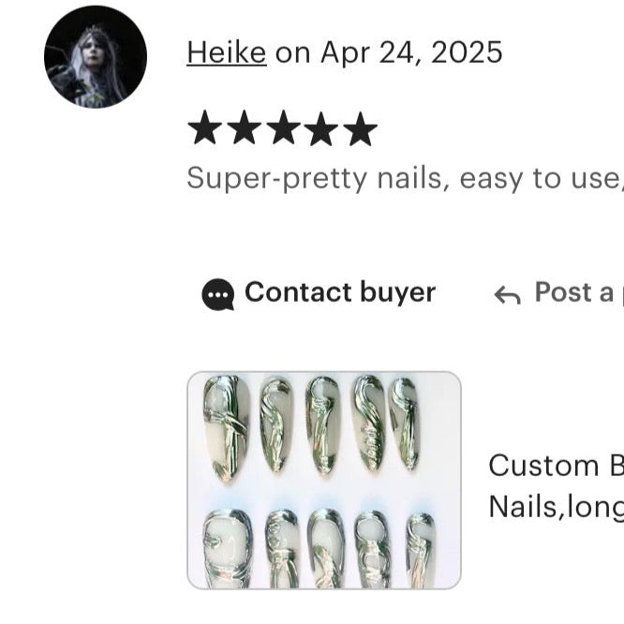Select the third rating star

(283, 127)
